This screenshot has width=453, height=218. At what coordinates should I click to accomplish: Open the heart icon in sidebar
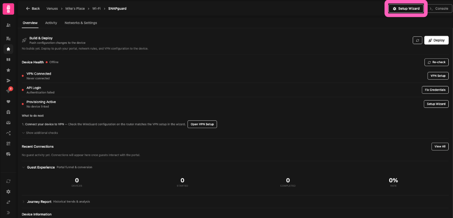coord(8,102)
